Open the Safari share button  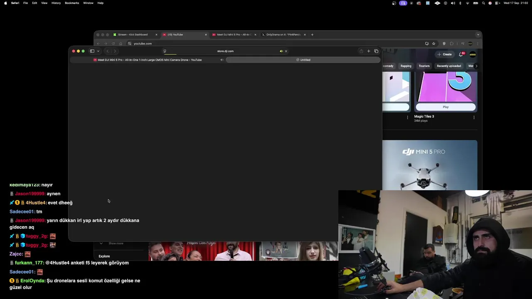click(361, 51)
